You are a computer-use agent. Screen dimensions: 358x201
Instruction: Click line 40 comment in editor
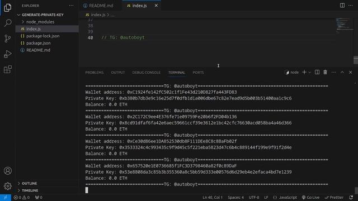tap(123, 37)
